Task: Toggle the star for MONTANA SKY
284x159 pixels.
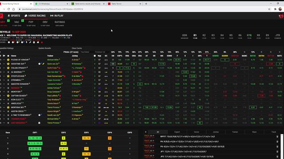Action: point(8,107)
